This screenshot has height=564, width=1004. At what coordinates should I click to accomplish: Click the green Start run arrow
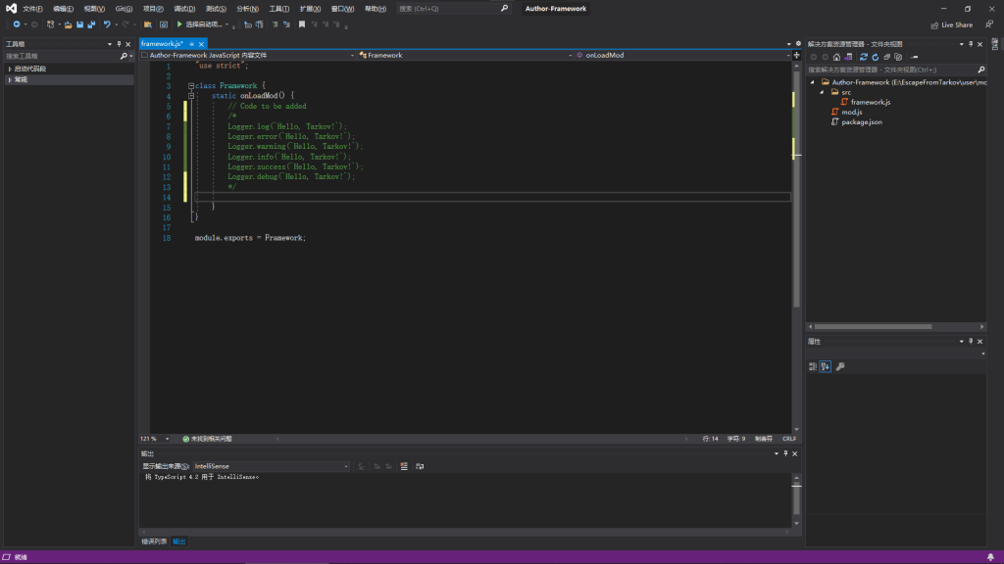(x=179, y=24)
